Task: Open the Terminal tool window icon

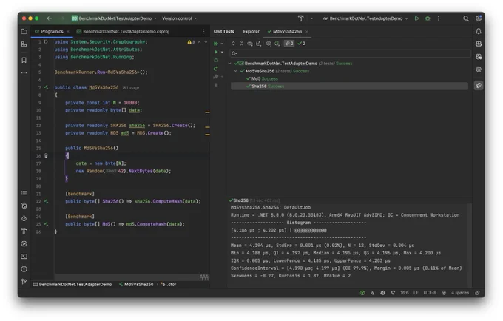Action: [24, 257]
